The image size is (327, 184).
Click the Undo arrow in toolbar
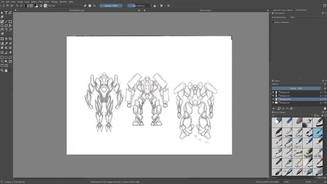coord(17,6)
